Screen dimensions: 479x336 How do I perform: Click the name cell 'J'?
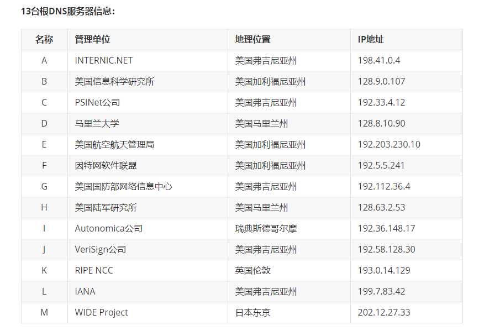coord(44,250)
